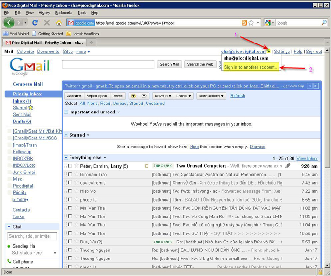The image size is (331, 276).
Task: Check the phuoc le Tôm message checkbox
Action: coord(70,199)
